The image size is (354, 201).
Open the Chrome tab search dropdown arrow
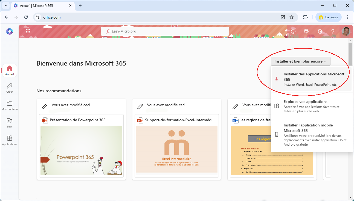pyautogui.click(x=5, y=5)
